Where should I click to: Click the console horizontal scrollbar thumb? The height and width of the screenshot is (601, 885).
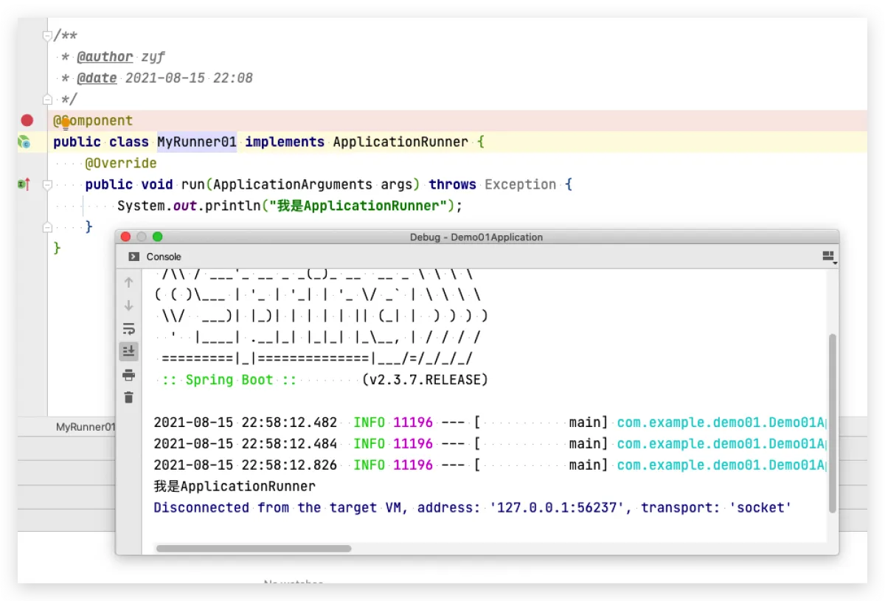click(x=254, y=549)
